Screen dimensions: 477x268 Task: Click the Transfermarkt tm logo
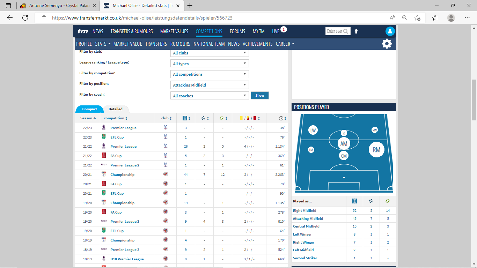coord(83,31)
